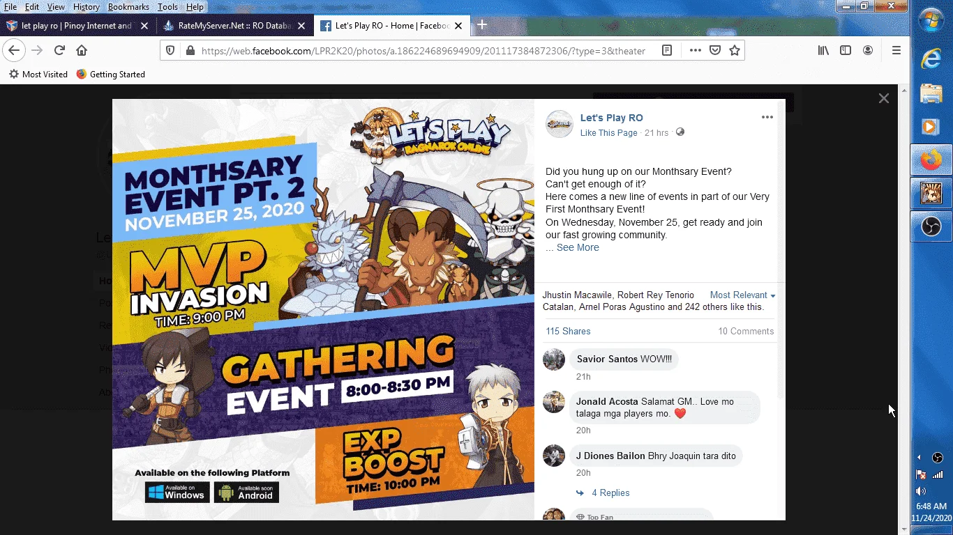The height and width of the screenshot is (535, 953).
Task: Open a new tab with plus button
Action: (x=481, y=25)
